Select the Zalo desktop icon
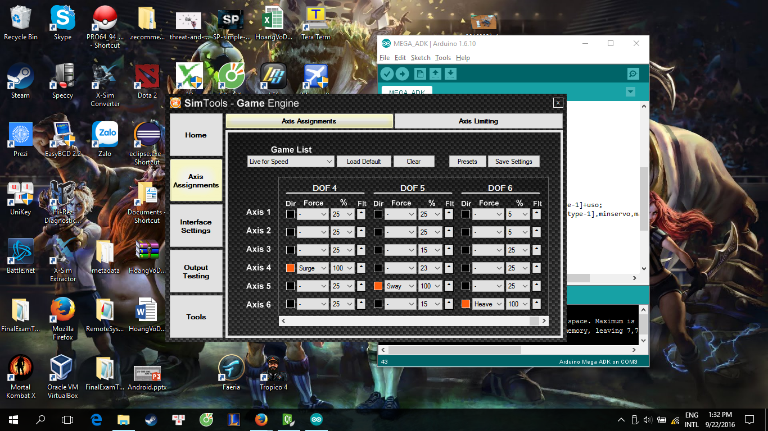 (x=105, y=140)
